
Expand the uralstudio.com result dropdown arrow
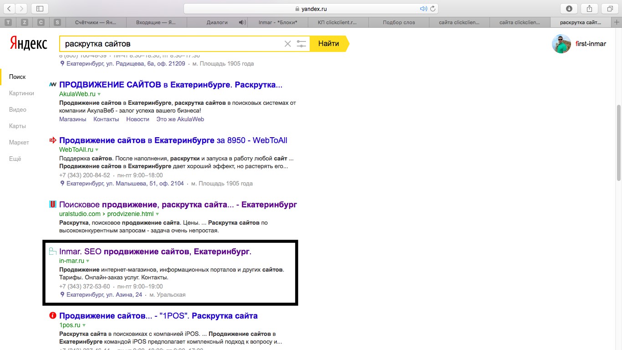[x=158, y=214]
